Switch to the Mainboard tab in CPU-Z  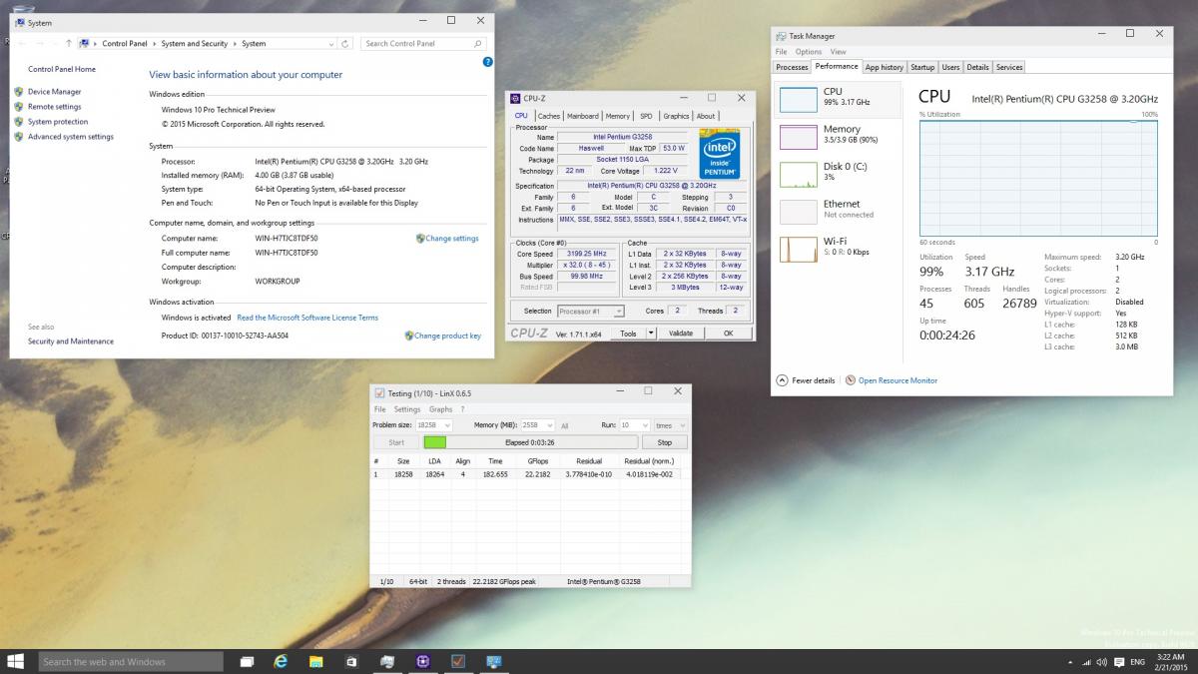click(583, 116)
